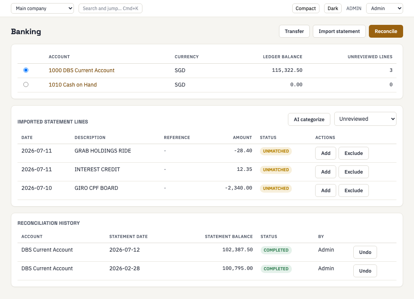The height and width of the screenshot is (299, 414).
Task: Open the 1000 DBS Current Account link
Action: tap(82, 70)
